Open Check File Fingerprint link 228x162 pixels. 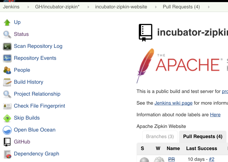(x=39, y=106)
